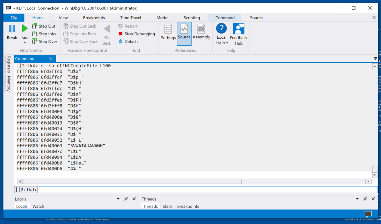Switch to the Watch tab
Screen dimensions: 381x224
click(x=38, y=206)
